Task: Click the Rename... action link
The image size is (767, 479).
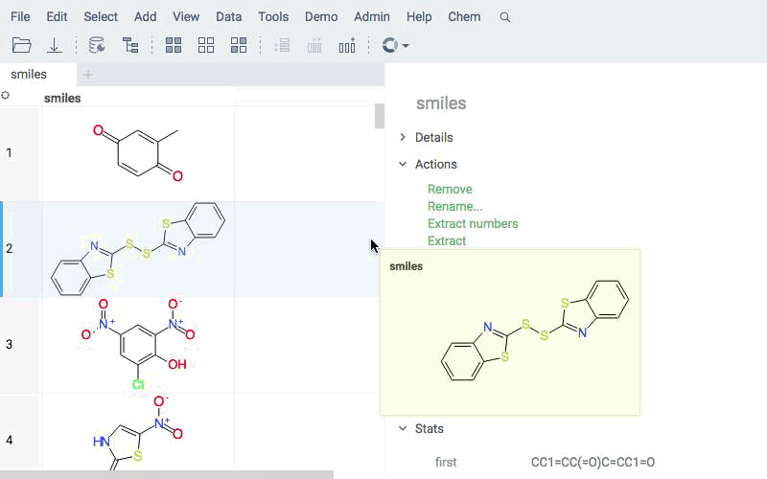Action: pyautogui.click(x=454, y=206)
